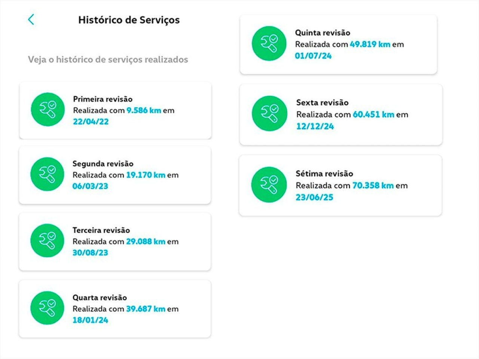The image size is (479, 359).
Task: Click the green wrench icon for Sexta revisão
Action: (x=269, y=113)
